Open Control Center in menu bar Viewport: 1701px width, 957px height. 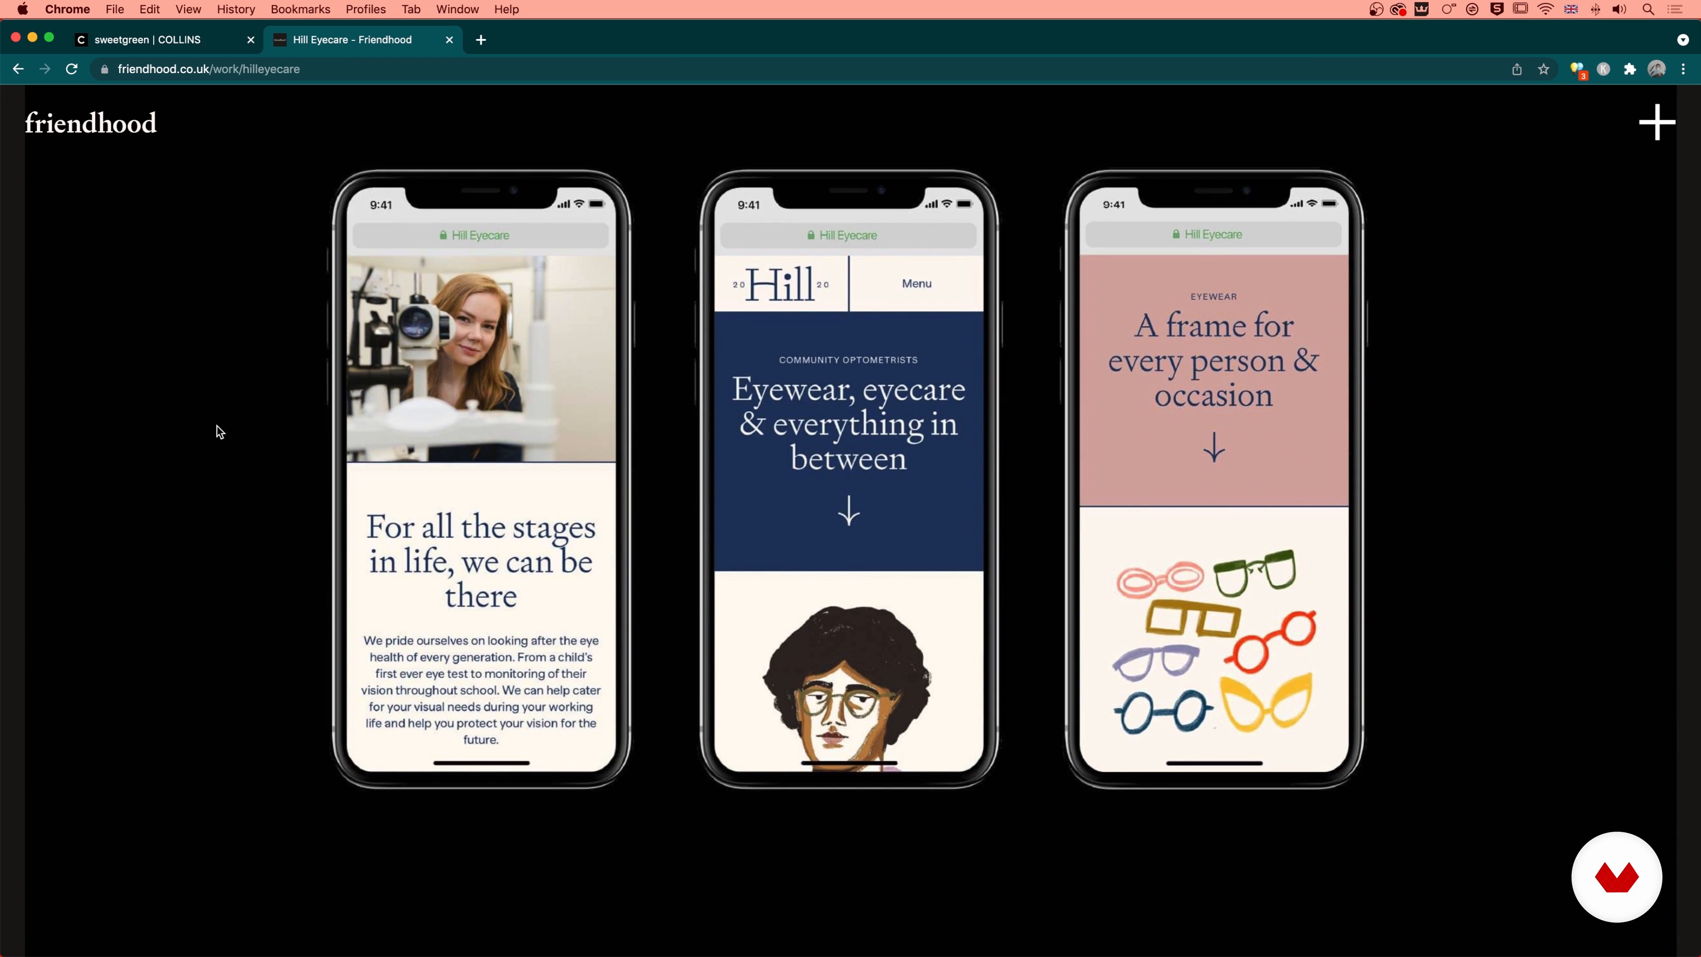(1674, 9)
